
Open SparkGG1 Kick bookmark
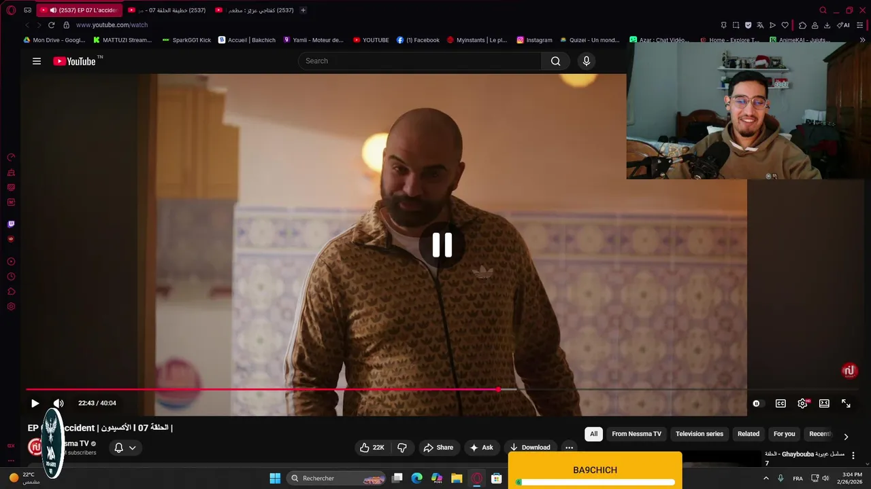[x=186, y=40]
